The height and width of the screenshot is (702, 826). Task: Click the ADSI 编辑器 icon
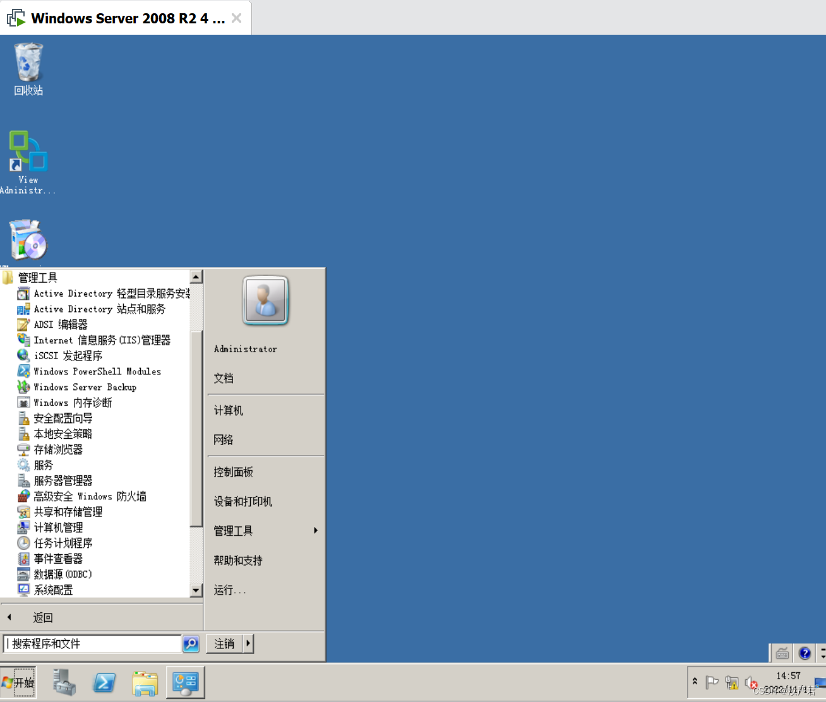[23, 324]
